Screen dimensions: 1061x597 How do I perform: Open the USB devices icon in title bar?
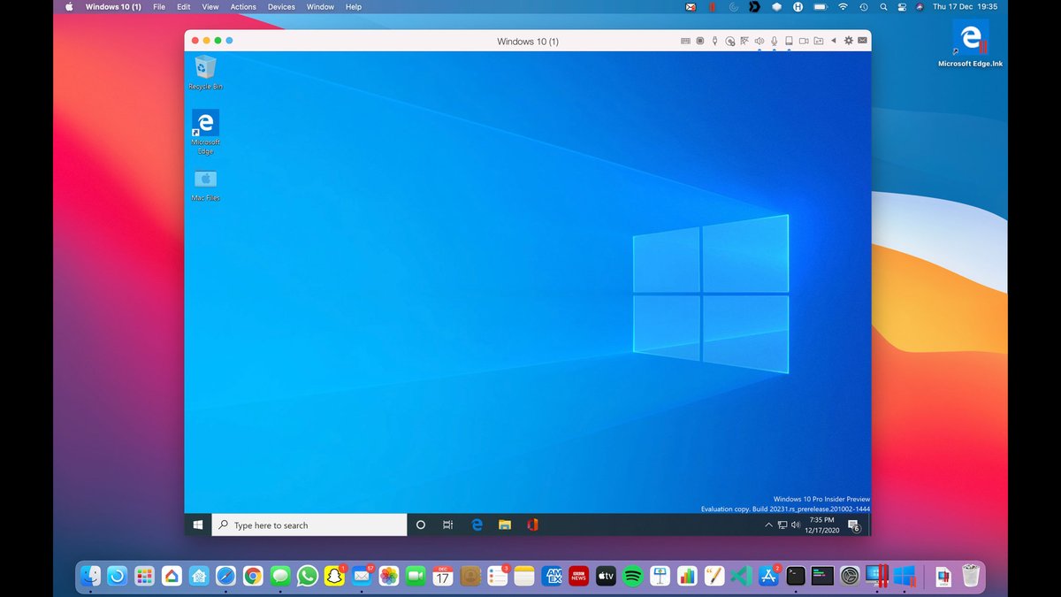pyautogui.click(x=715, y=41)
